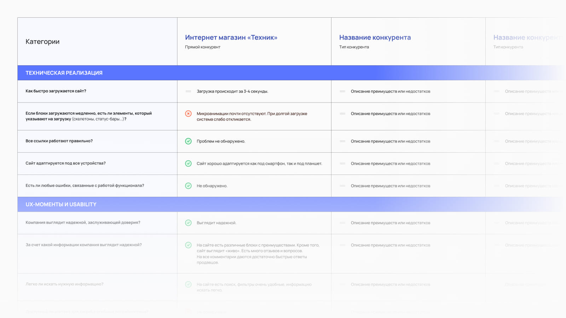Open the 'Интернет магазин «Техник»' heading
The width and height of the screenshot is (566, 318).
(x=231, y=37)
